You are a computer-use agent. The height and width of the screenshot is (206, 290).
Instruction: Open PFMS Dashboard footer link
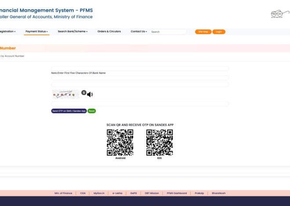[x=177, y=193]
